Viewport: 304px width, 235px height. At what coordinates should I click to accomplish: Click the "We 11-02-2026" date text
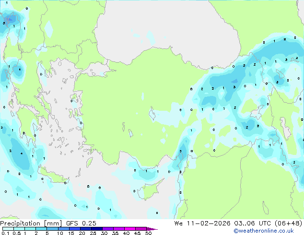click(x=202, y=223)
